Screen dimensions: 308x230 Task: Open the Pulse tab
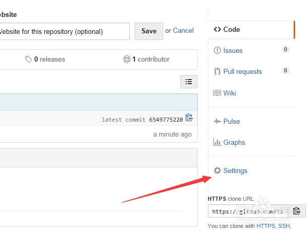[x=232, y=121]
